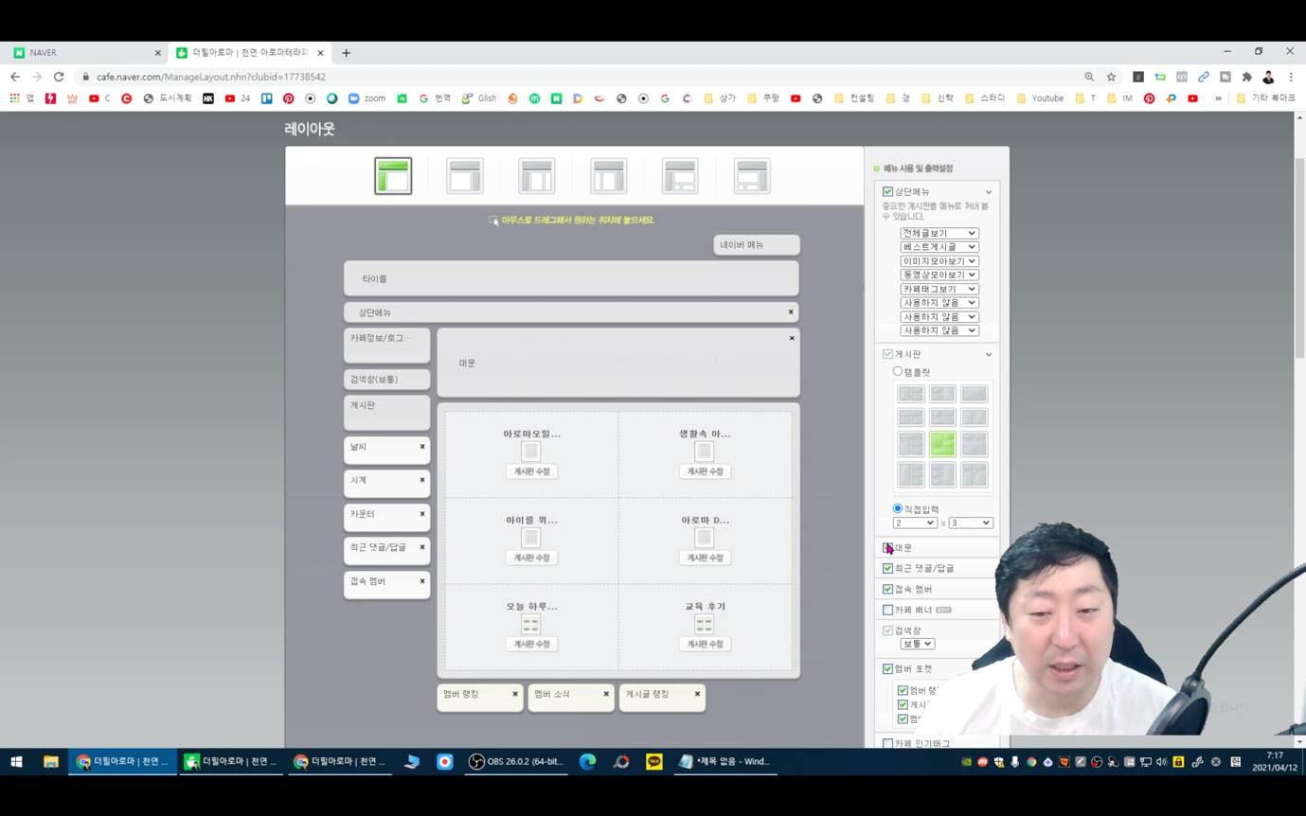Uncheck 접속 멤버 checkbox
This screenshot has width=1306, height=816.
pyautogui.click(x=887, y=590)
